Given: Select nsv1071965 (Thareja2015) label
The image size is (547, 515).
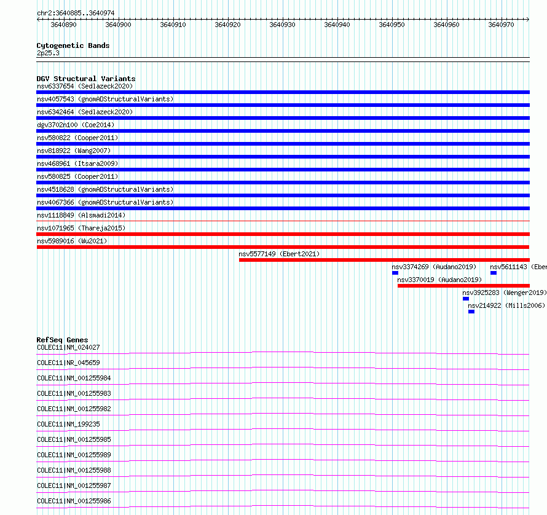Looking at the screenshot, I should pos(81,228).
